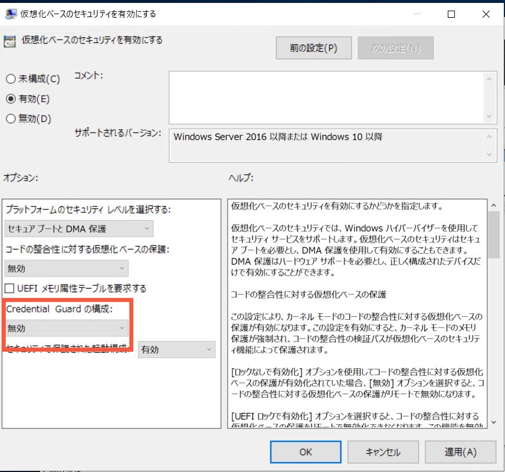Screen dimensions: 505x472
Task: Minimize the policy settings window
Action: (x=419, y=14)
